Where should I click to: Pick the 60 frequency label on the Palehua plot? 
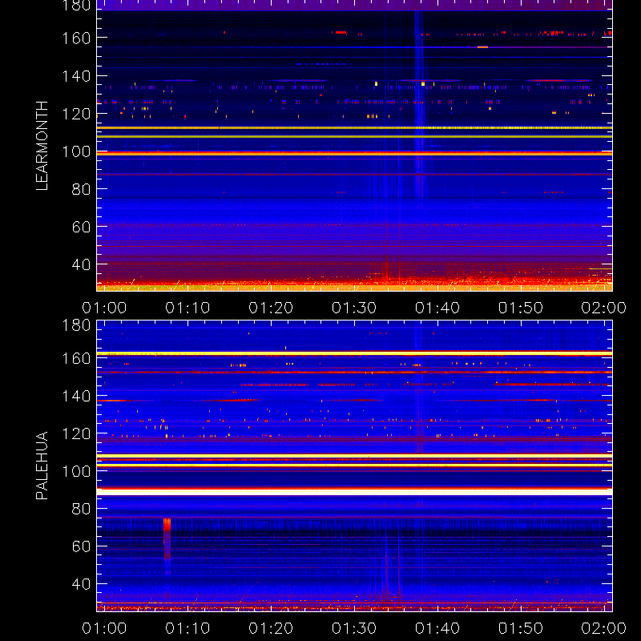81,546
